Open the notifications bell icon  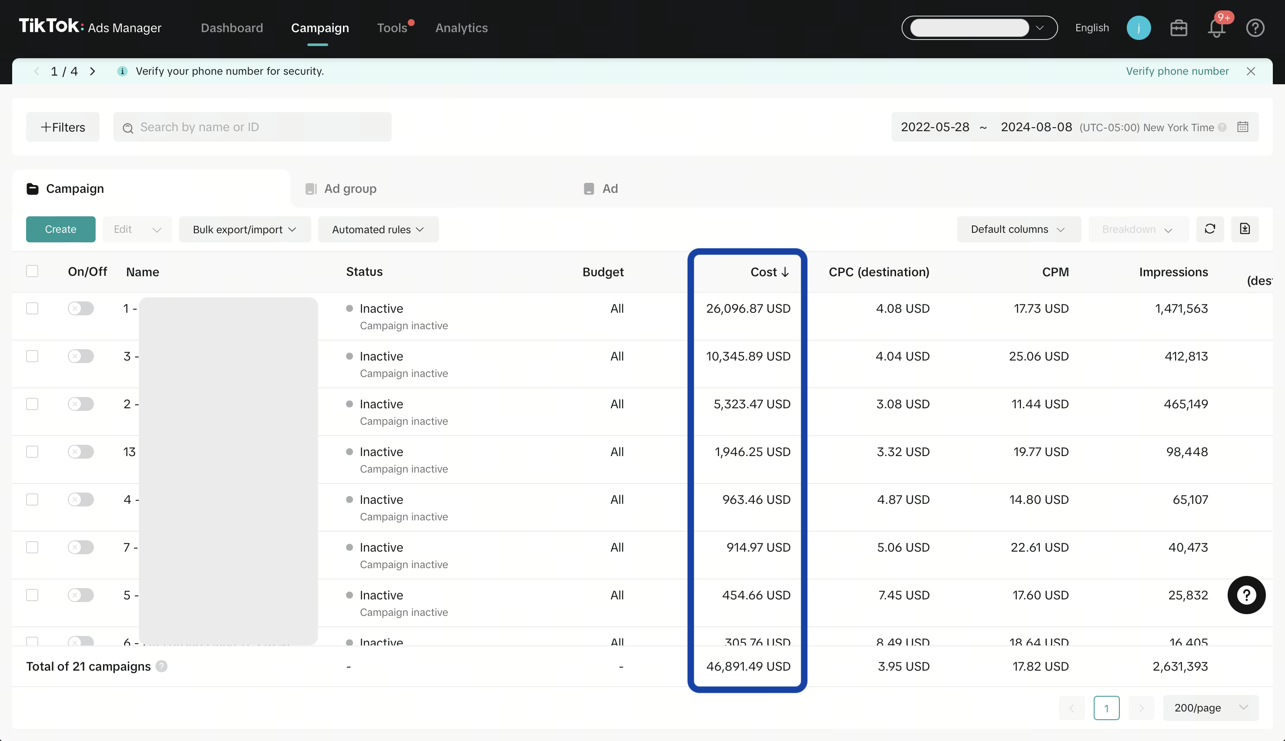(x=1216, y=29)
